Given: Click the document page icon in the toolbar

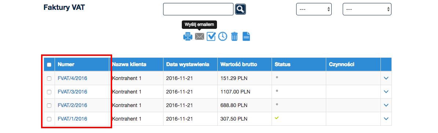Looking at the screenshot, I should coord(246,37).
